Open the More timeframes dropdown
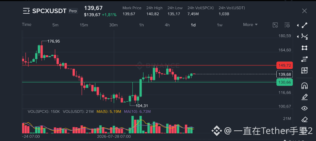 pyautogui.click(x=250, y=24)
